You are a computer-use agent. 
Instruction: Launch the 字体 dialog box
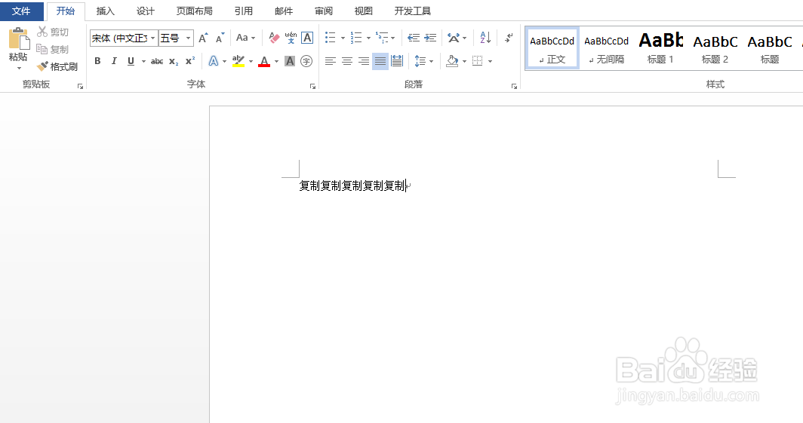[x=312, y=87]
